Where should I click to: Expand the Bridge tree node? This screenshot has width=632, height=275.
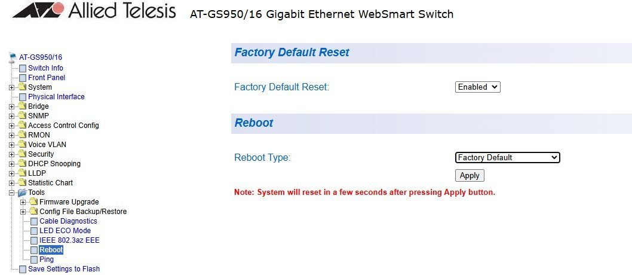coord(12,106)
